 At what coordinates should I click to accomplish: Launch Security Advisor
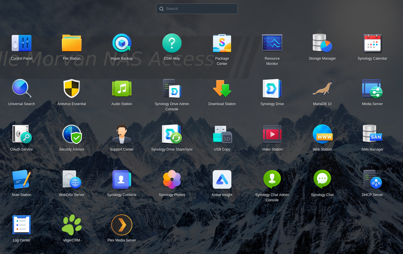[72, 134]
